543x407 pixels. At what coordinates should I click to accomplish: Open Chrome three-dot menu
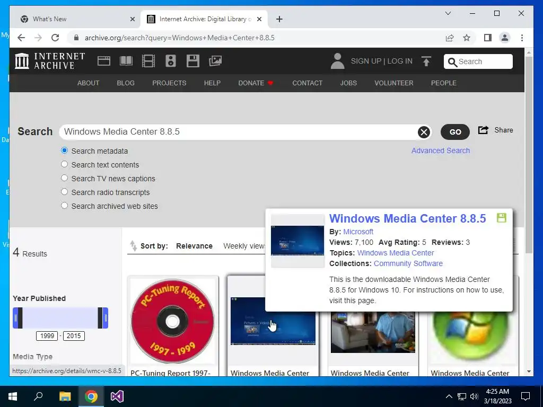[x=522, y=38]
